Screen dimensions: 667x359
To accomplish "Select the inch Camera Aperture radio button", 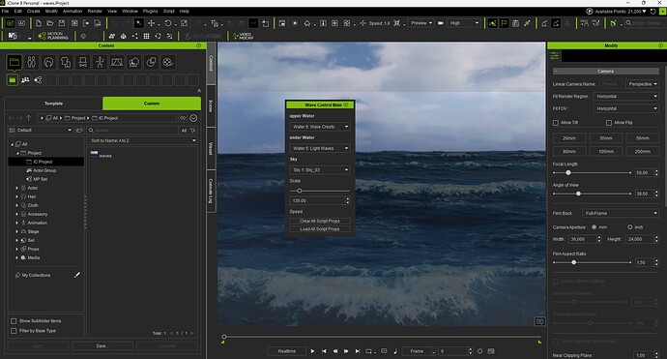I will pos(629,227).
